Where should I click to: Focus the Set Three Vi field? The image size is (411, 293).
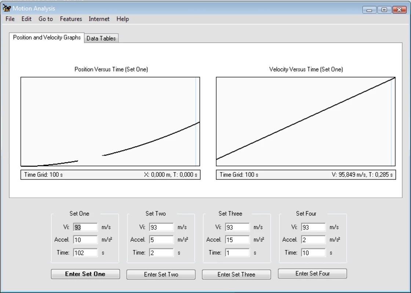(x=237, y=227)
